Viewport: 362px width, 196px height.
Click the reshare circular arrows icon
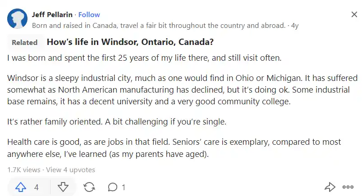click(89, 187)
